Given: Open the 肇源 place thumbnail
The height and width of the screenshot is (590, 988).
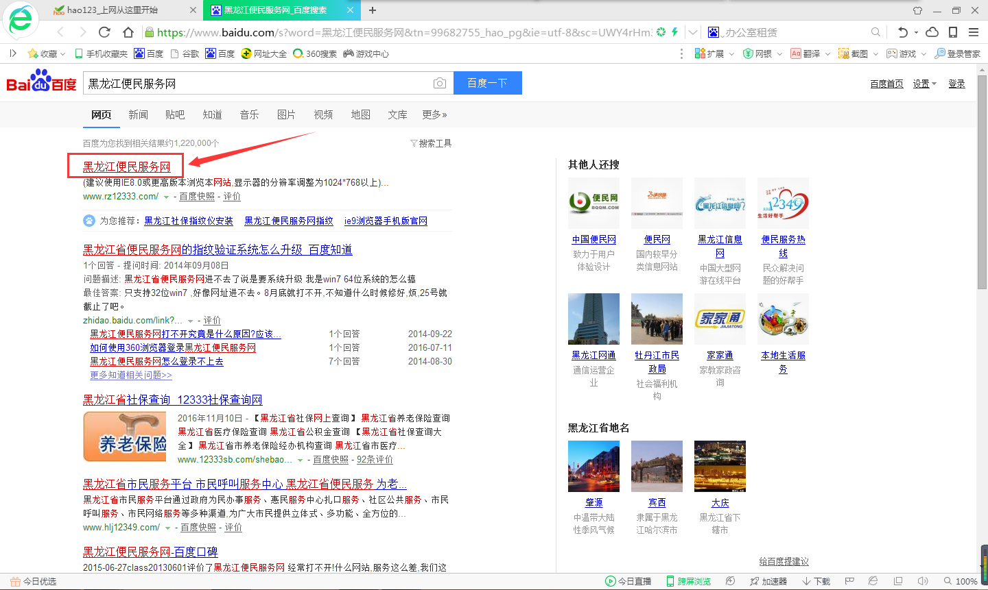Looking at the screenshot, I should pos(593,466).
